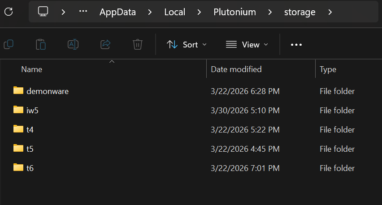Navigate to Plutonium breadcrumb
This screenshot has height=205, width=382.
[234, 12]
